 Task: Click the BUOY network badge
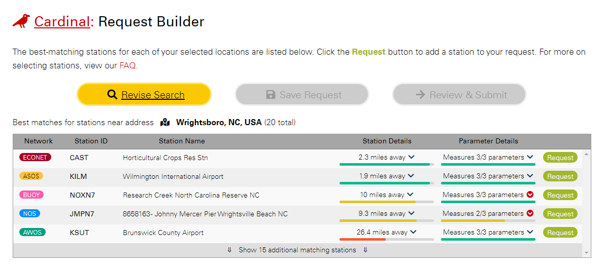click(31, 195)
